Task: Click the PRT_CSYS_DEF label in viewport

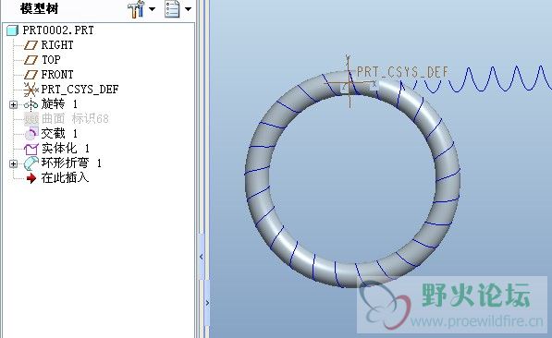Action: click(x=402, y=72)
